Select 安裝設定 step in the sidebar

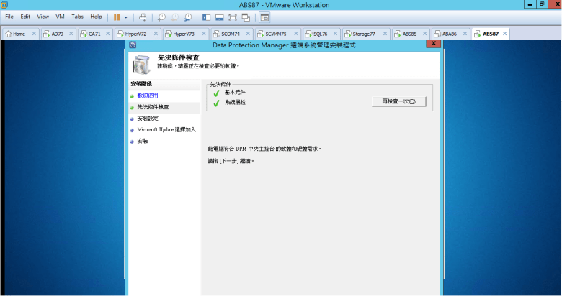[148, 119]
